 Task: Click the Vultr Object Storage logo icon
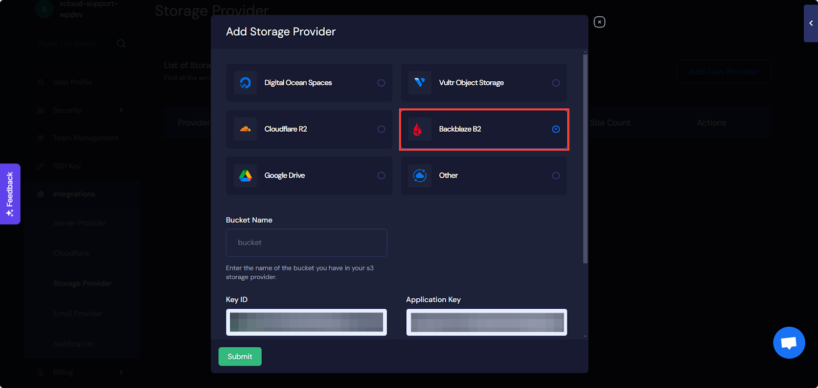tap(420, 83)
